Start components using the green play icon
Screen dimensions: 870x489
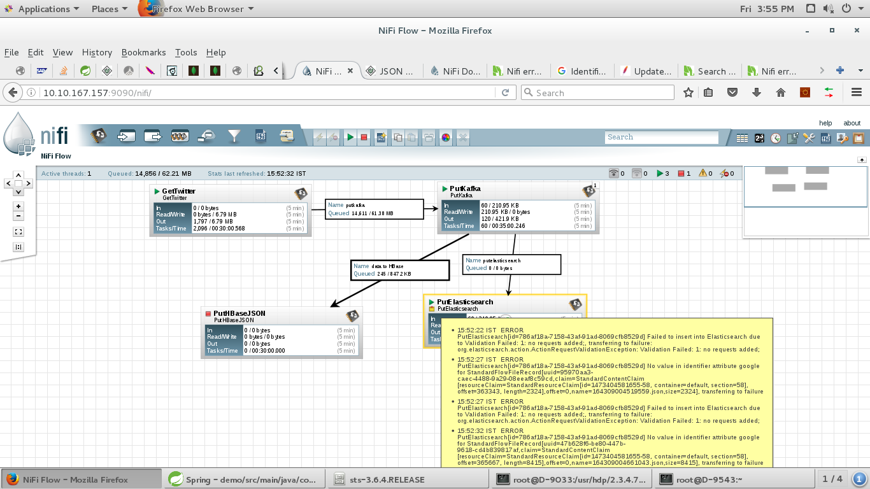[x=350, y=137]
